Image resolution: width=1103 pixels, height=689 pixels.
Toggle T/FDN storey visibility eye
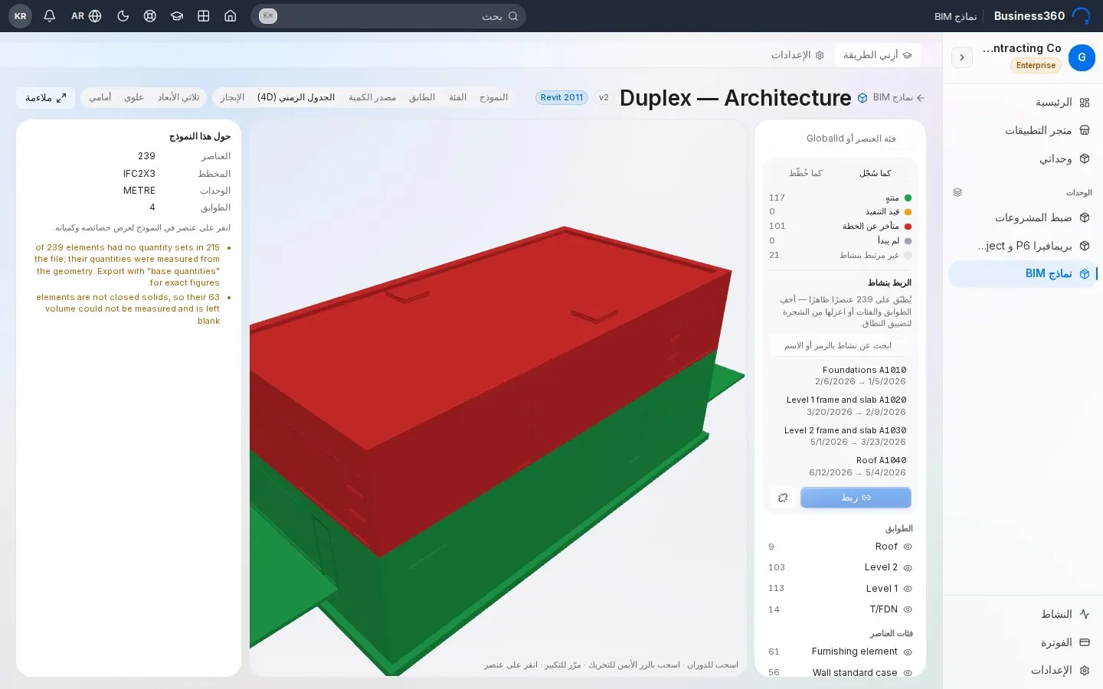(x=908, y=609)
